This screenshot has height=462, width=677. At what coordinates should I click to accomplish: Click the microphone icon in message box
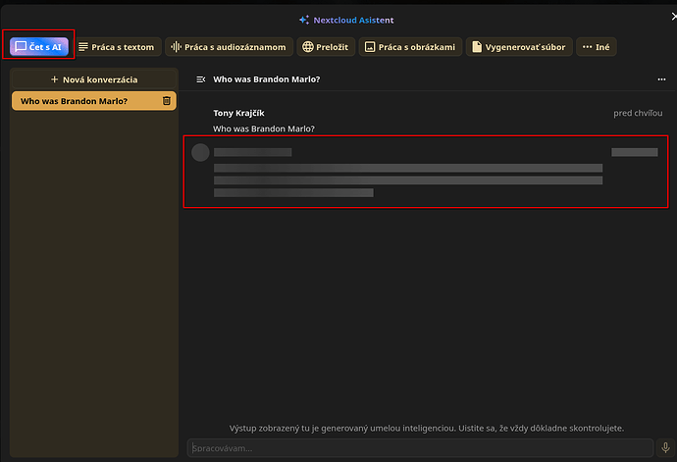664,448
